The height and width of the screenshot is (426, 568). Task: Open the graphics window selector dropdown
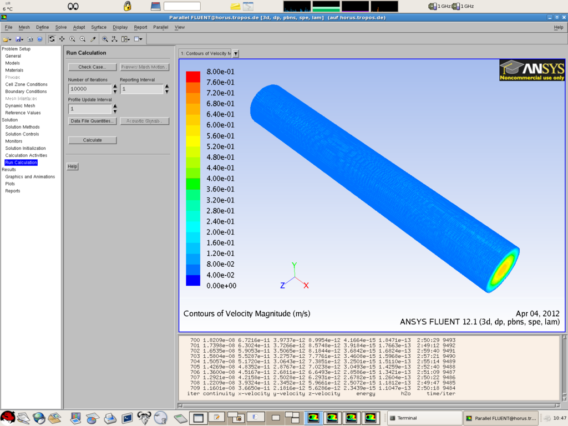(x=236, y=54)
